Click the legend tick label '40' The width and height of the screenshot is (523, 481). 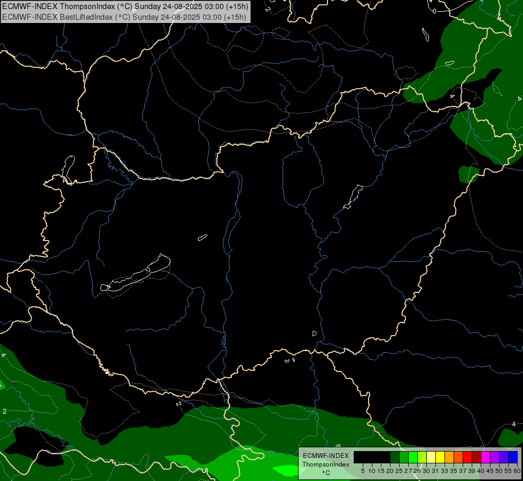pyautogui.click(x=481, y=471)
